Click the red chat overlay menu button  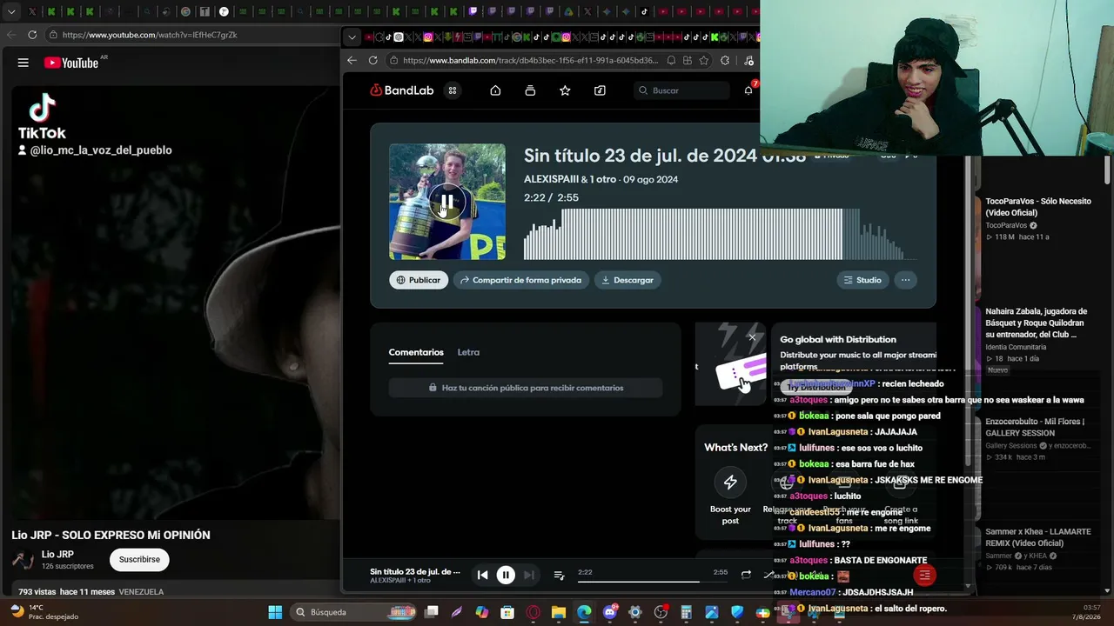pyautogui.click(x=924, y=575)
